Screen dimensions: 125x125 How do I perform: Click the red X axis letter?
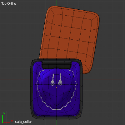[x=12, y=121]
